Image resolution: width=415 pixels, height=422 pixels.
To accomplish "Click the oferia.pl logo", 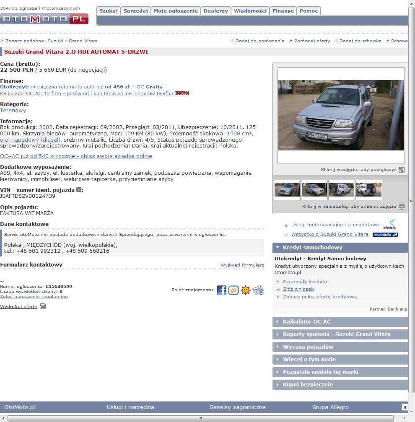I will point(390,225).
